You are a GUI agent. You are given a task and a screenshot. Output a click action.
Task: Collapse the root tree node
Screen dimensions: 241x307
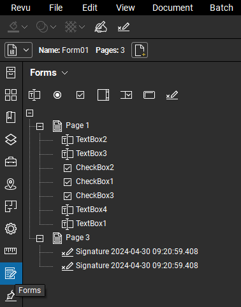pyautogui.click(x=30, y=113)
